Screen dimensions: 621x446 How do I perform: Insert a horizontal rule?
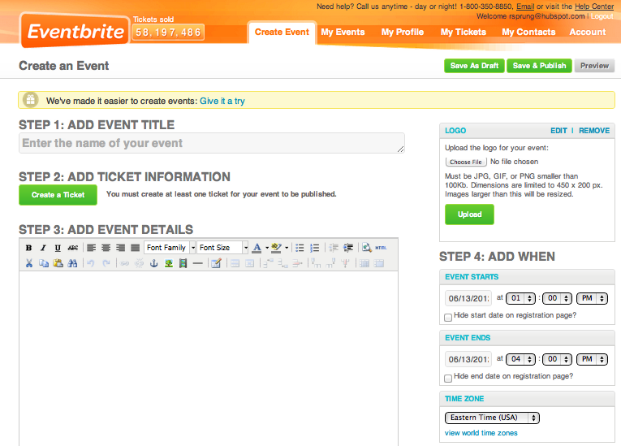point(197,263)
